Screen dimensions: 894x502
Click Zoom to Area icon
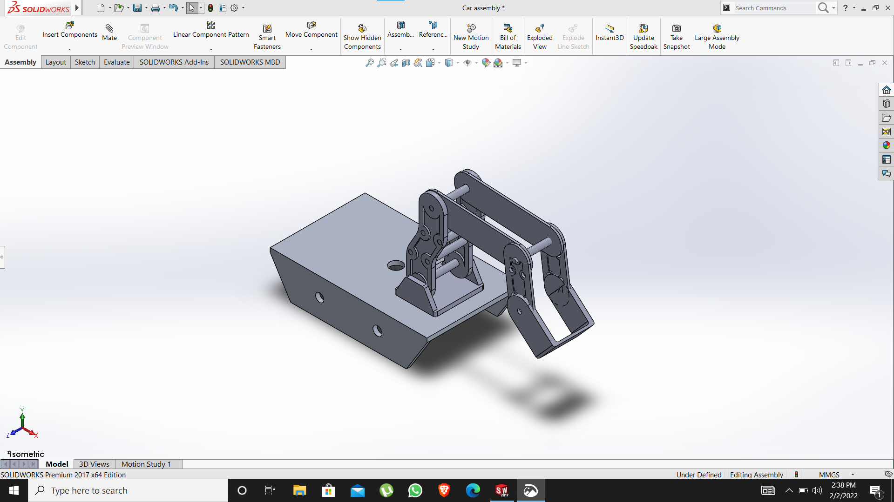click(382, 63)
